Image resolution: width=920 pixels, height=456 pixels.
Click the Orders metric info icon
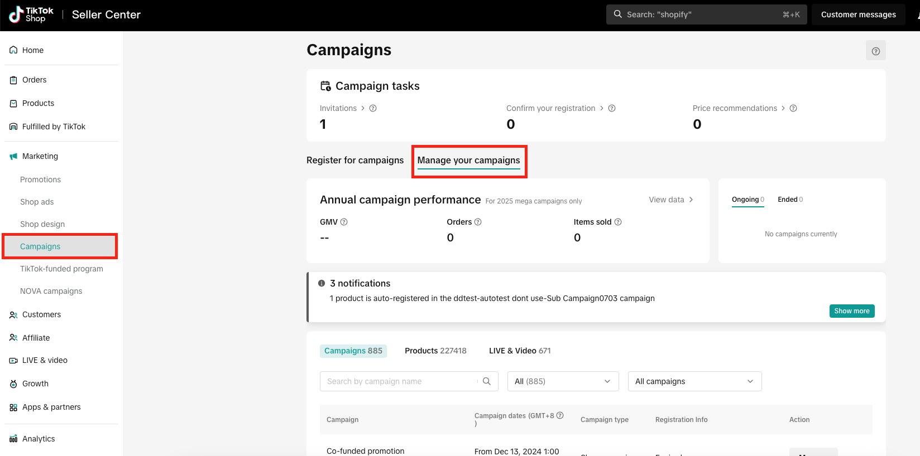[478, 222]
